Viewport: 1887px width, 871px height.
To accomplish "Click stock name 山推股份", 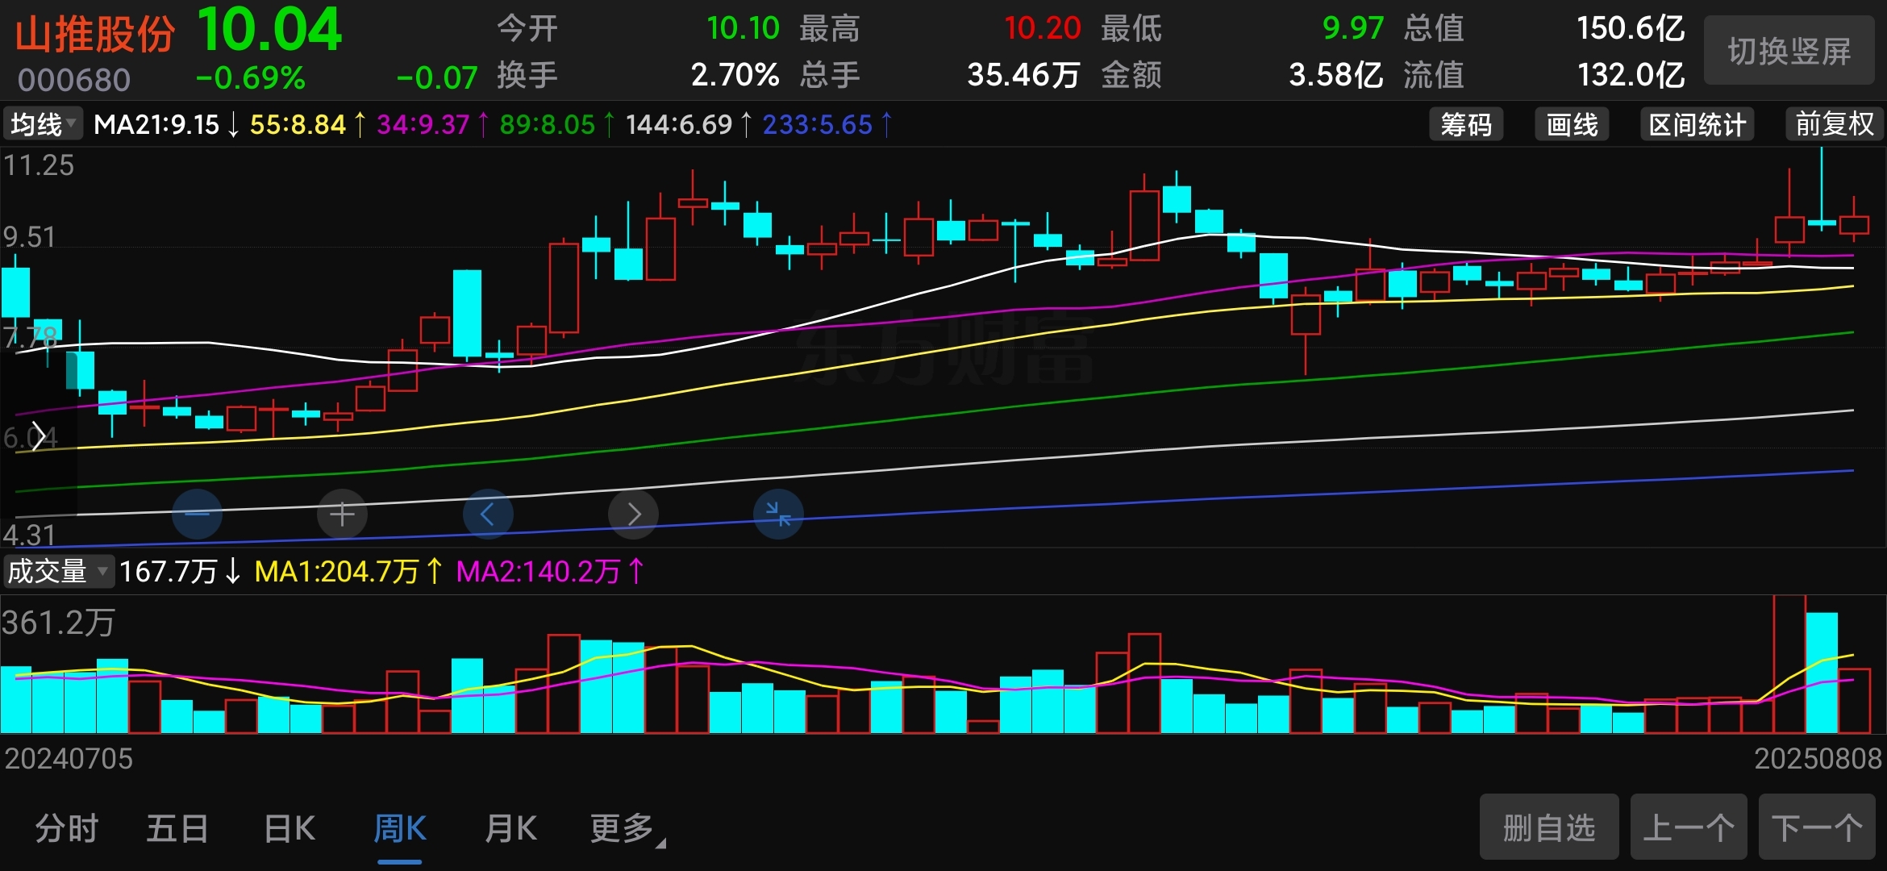I will (95, 35).
